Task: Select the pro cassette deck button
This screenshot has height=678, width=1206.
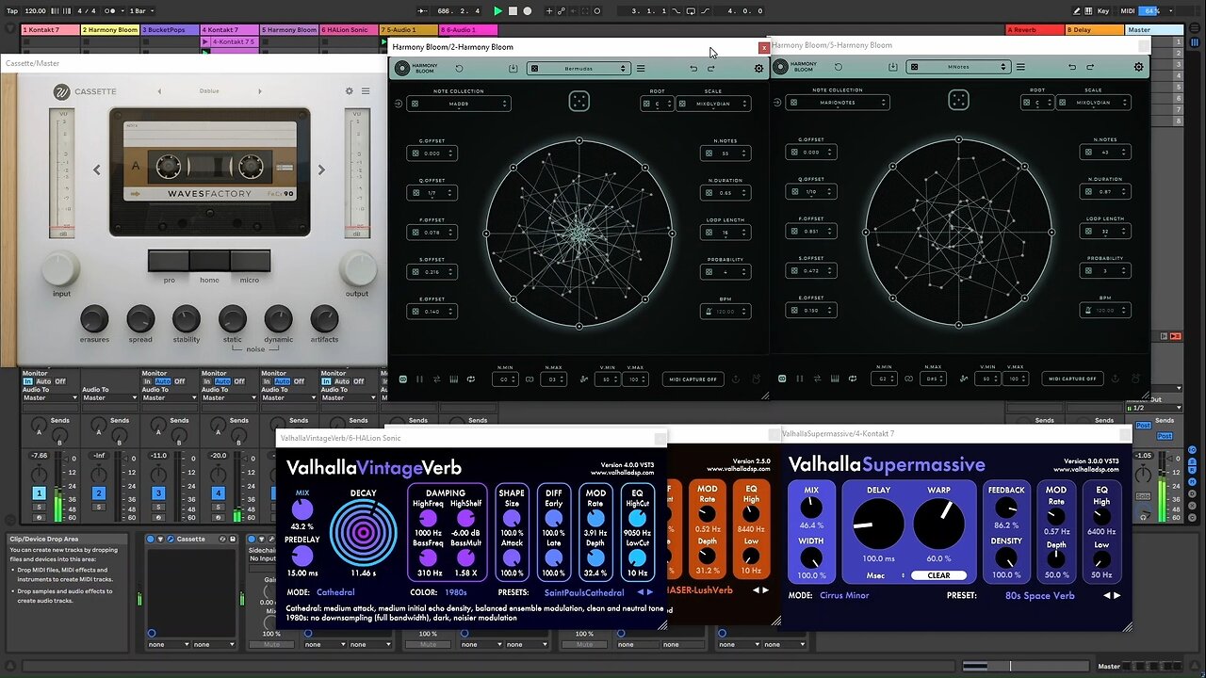Action: coord(169,261)
